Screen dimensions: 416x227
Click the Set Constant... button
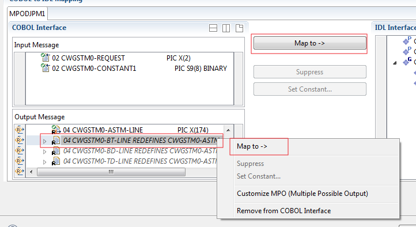tap(309, 89)
